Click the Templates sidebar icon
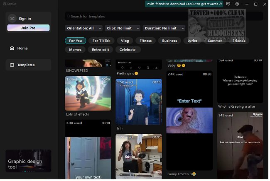The width and height of the screenshot is (270, 181). click(12, 65)
